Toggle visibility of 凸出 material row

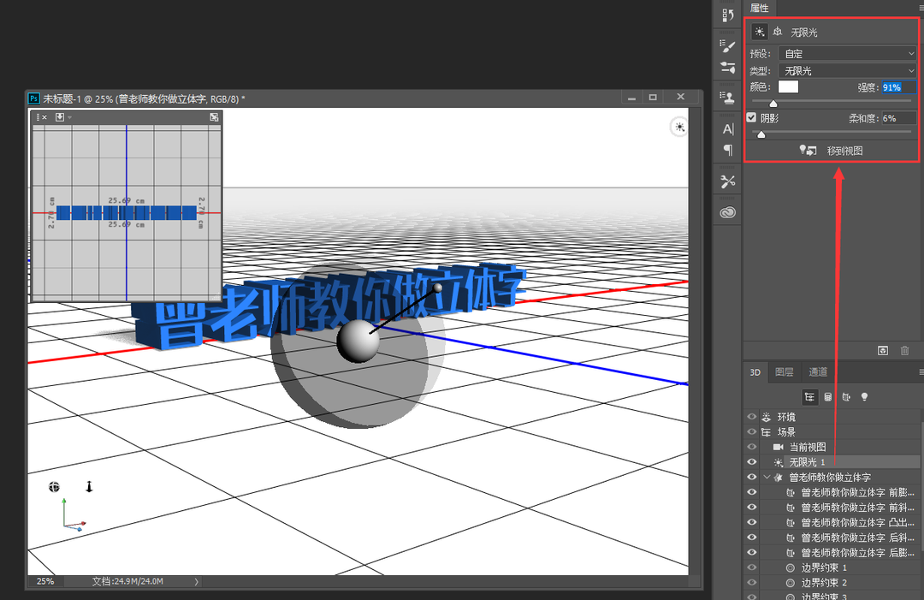tap(752, 522)
